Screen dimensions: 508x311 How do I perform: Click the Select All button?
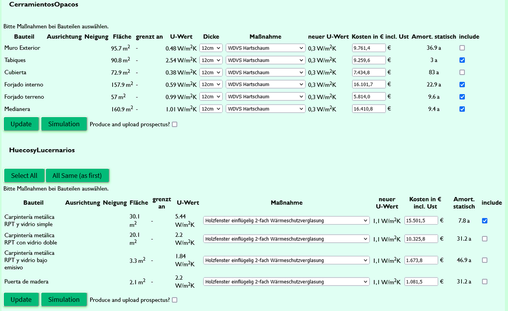click(x=24, y=175)
